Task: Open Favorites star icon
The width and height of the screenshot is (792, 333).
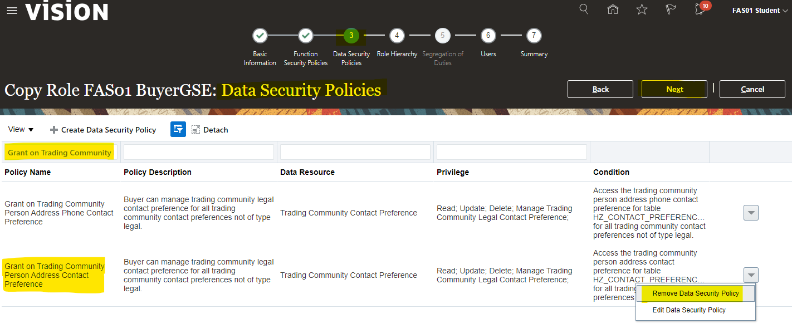Action: (x=642, y=9)
